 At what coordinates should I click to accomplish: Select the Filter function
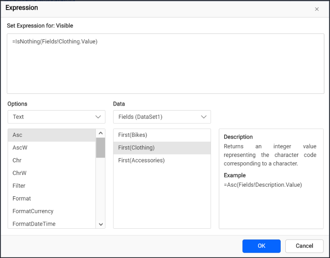(46, 186)
